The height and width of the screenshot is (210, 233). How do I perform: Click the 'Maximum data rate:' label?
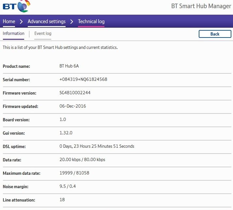(x=22, y=173)
